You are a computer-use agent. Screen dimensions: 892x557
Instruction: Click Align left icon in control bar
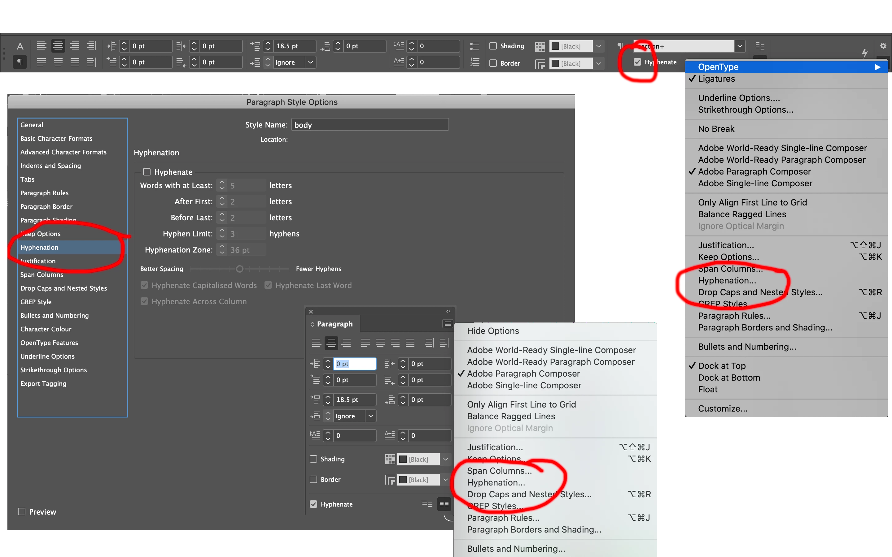[x=41, y=46]
